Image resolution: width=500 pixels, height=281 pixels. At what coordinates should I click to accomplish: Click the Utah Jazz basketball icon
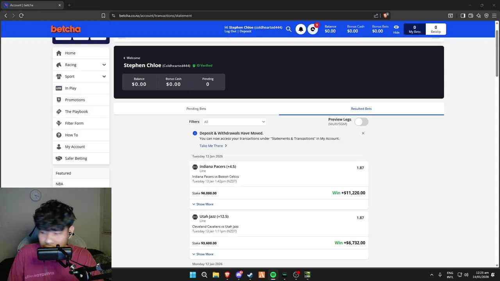195,217
